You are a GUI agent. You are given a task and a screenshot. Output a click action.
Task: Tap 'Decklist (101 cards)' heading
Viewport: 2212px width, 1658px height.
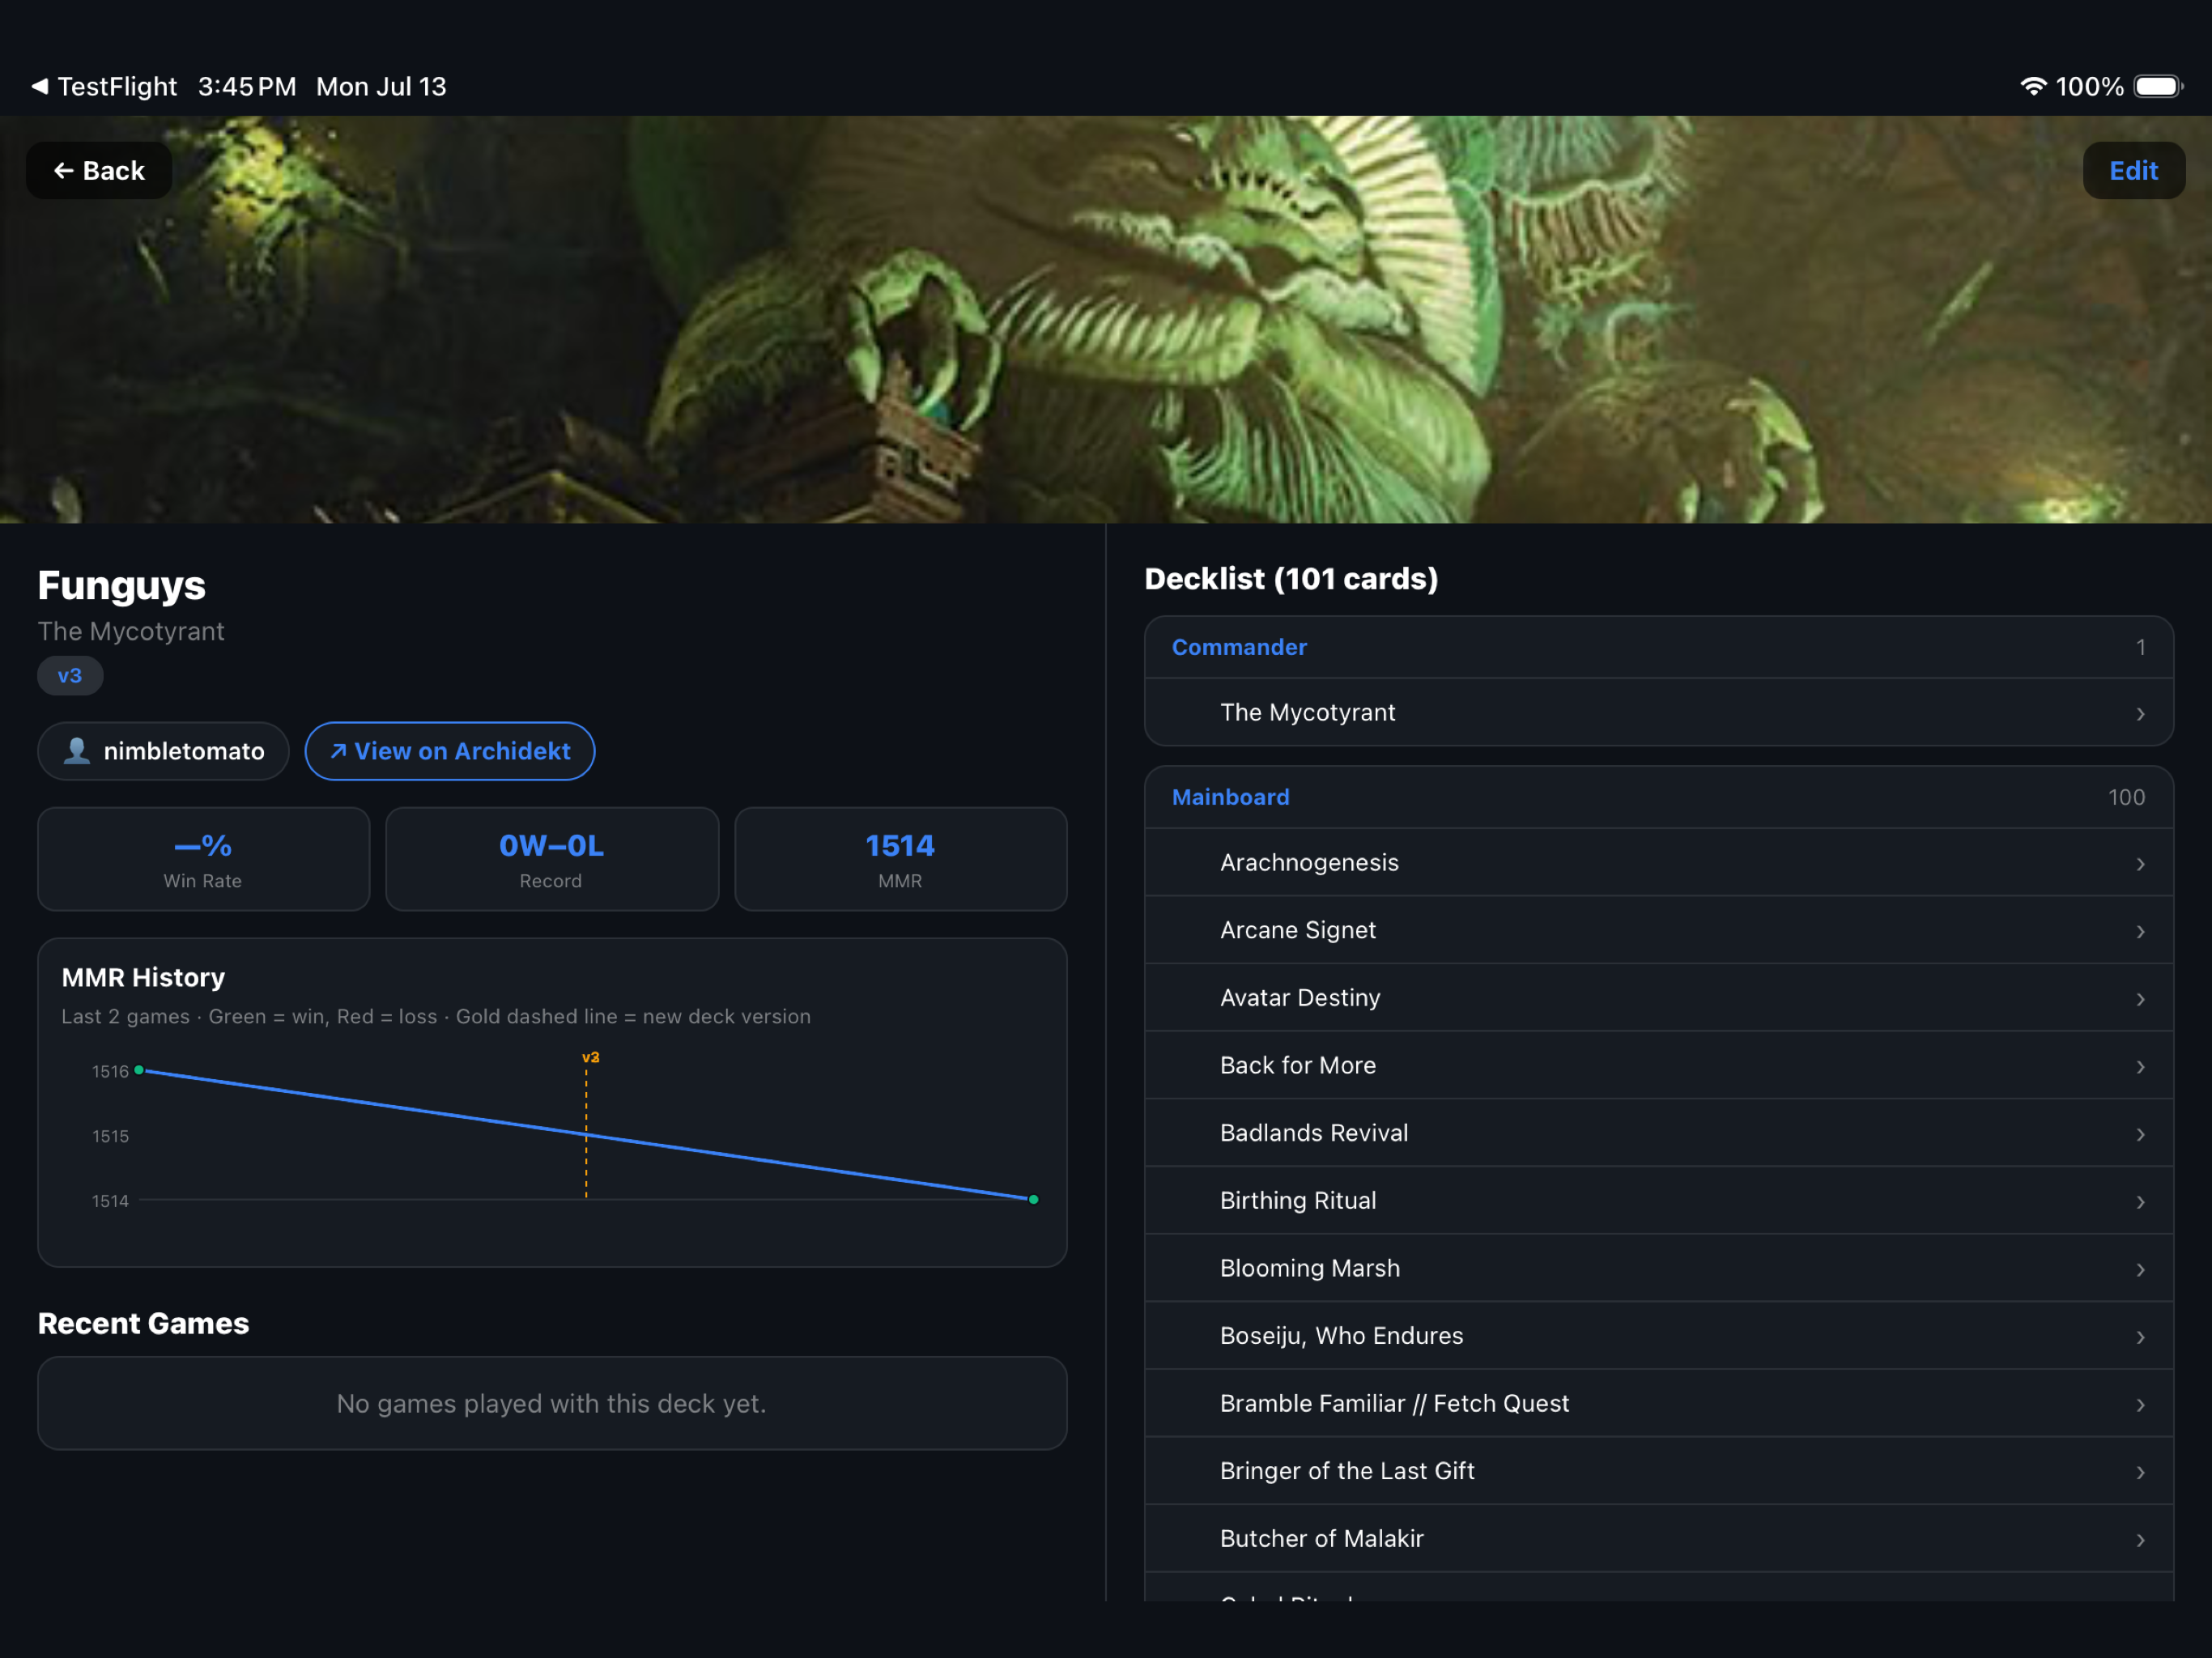pyautogui.click(x=1291, y=579)
